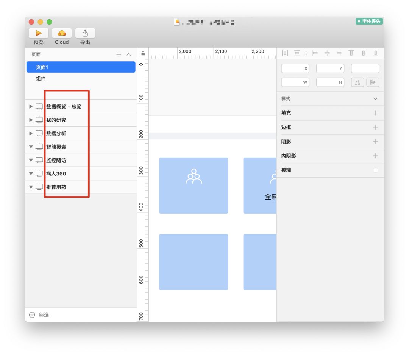Viewport: 409px width, 355px height.
Task: Click artboard icon beside 病人360
Action: pos(39,174)
